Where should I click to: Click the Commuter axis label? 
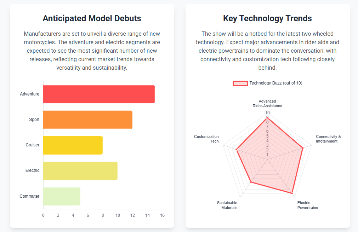click(x=29, y=196)
